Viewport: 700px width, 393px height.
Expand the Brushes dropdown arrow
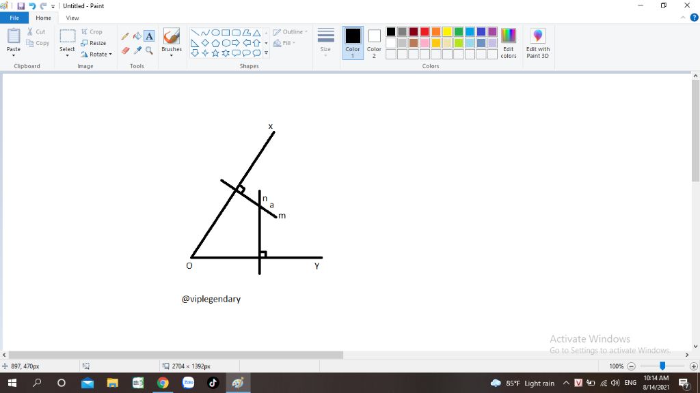tap(172, 56)
